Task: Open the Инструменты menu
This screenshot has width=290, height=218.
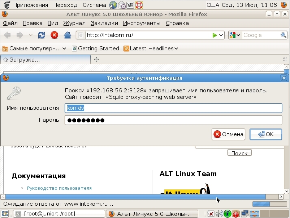Action: tap(142, 23)
